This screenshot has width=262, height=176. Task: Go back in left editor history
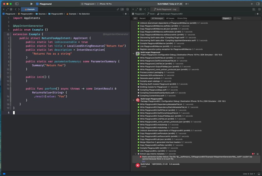16,9
